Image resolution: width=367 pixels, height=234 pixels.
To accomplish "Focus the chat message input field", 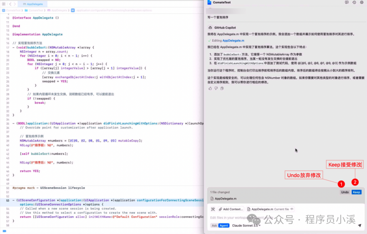I will click(285, 217).
